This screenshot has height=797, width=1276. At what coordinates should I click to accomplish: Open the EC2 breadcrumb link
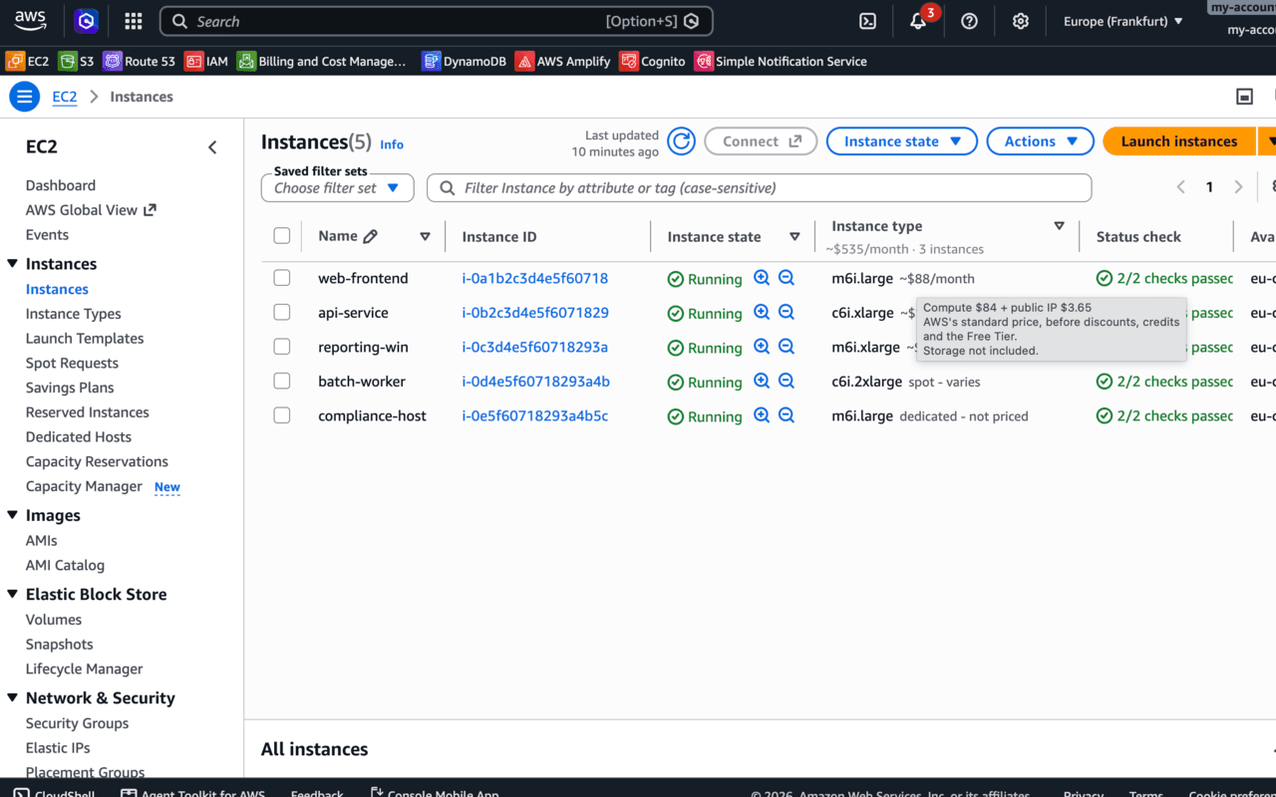click(65, 97)
